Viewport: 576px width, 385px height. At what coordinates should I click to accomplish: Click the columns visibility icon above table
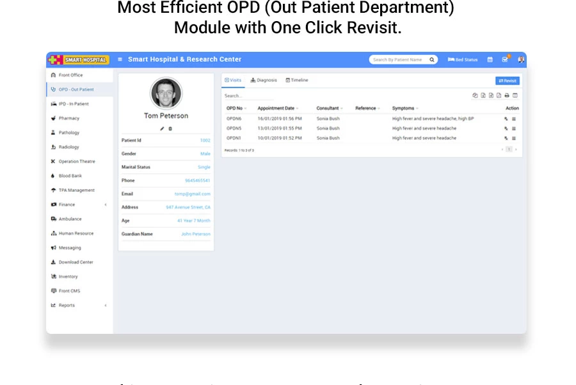pos(515,95)
